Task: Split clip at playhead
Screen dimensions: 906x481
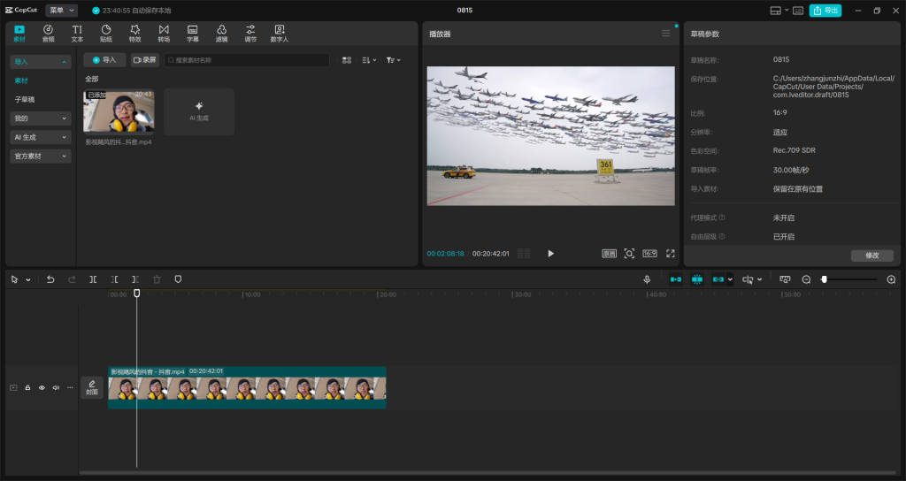Action: coord(93,279)
